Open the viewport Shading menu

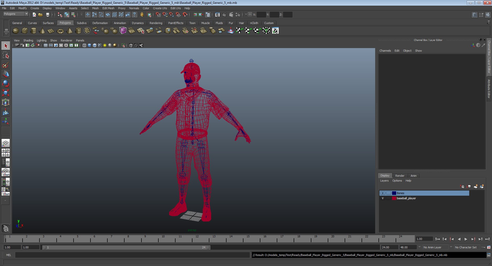28,40
